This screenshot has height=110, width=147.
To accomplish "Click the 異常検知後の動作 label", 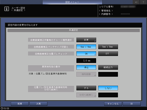I will click(51, 68).
